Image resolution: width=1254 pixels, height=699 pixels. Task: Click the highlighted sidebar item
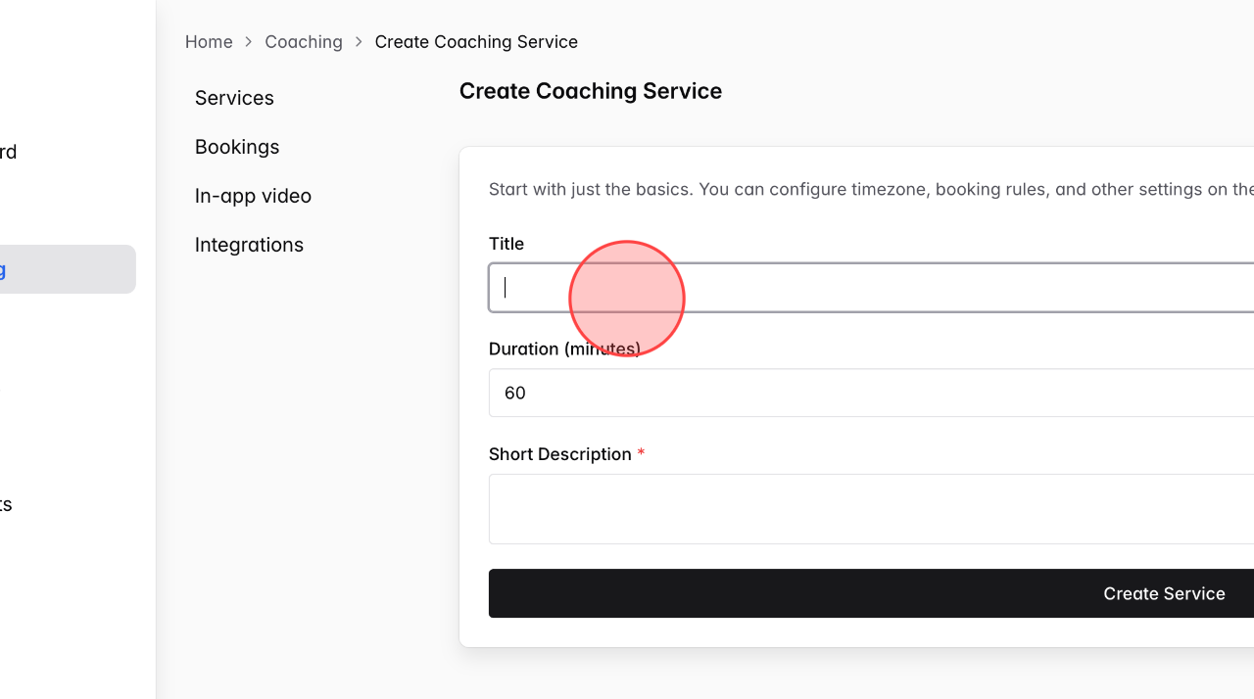coord(68,269)
